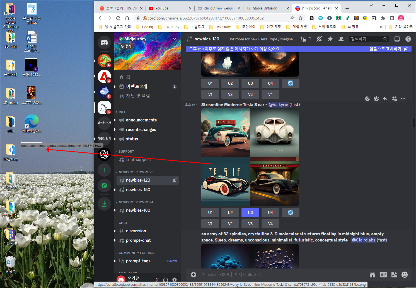Create thread from hovered message icon

point(394,99)
